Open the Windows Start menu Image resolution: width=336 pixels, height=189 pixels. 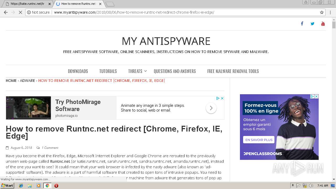pos(7,185)
